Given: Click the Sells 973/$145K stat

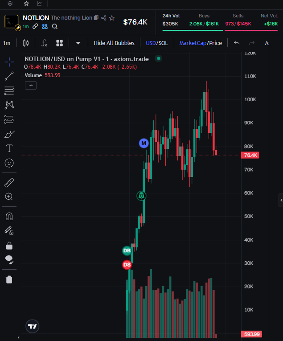Looking at the screenshot, I should [x=238, y=20].
